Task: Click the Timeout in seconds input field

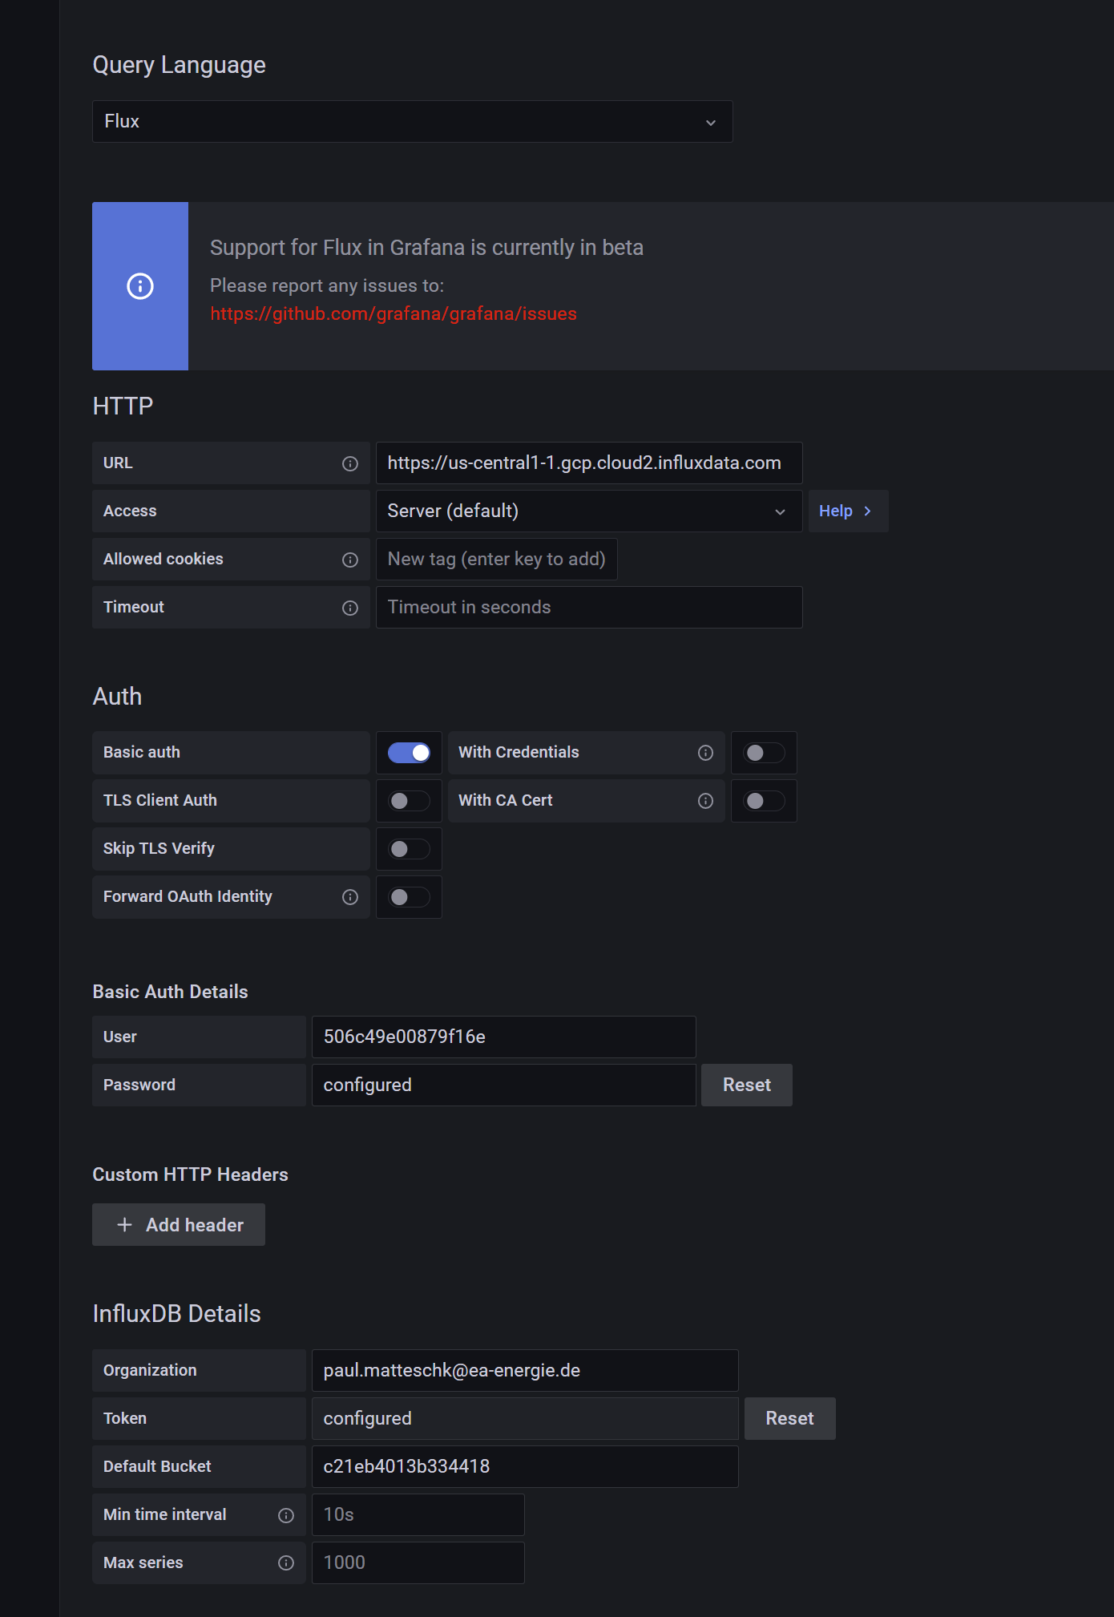Action: point(588,608)
